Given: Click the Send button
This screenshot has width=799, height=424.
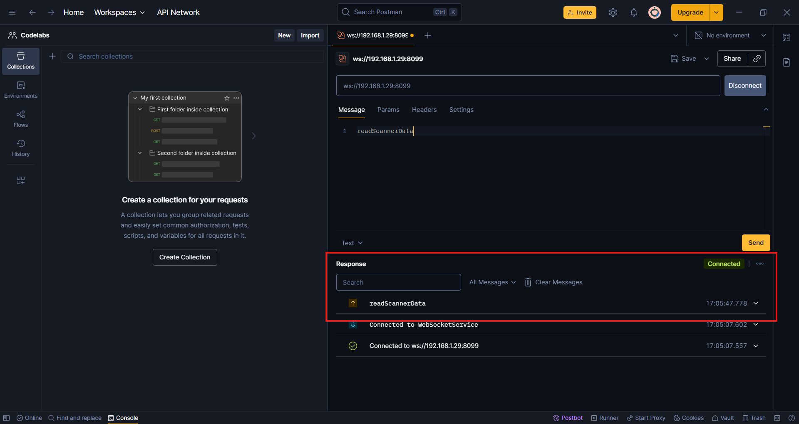Looking at the screenshot, I should (x=755, y=243).
